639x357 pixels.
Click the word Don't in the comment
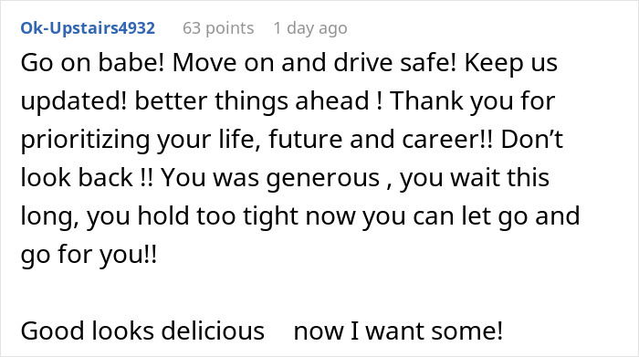[x=532, y=139]
